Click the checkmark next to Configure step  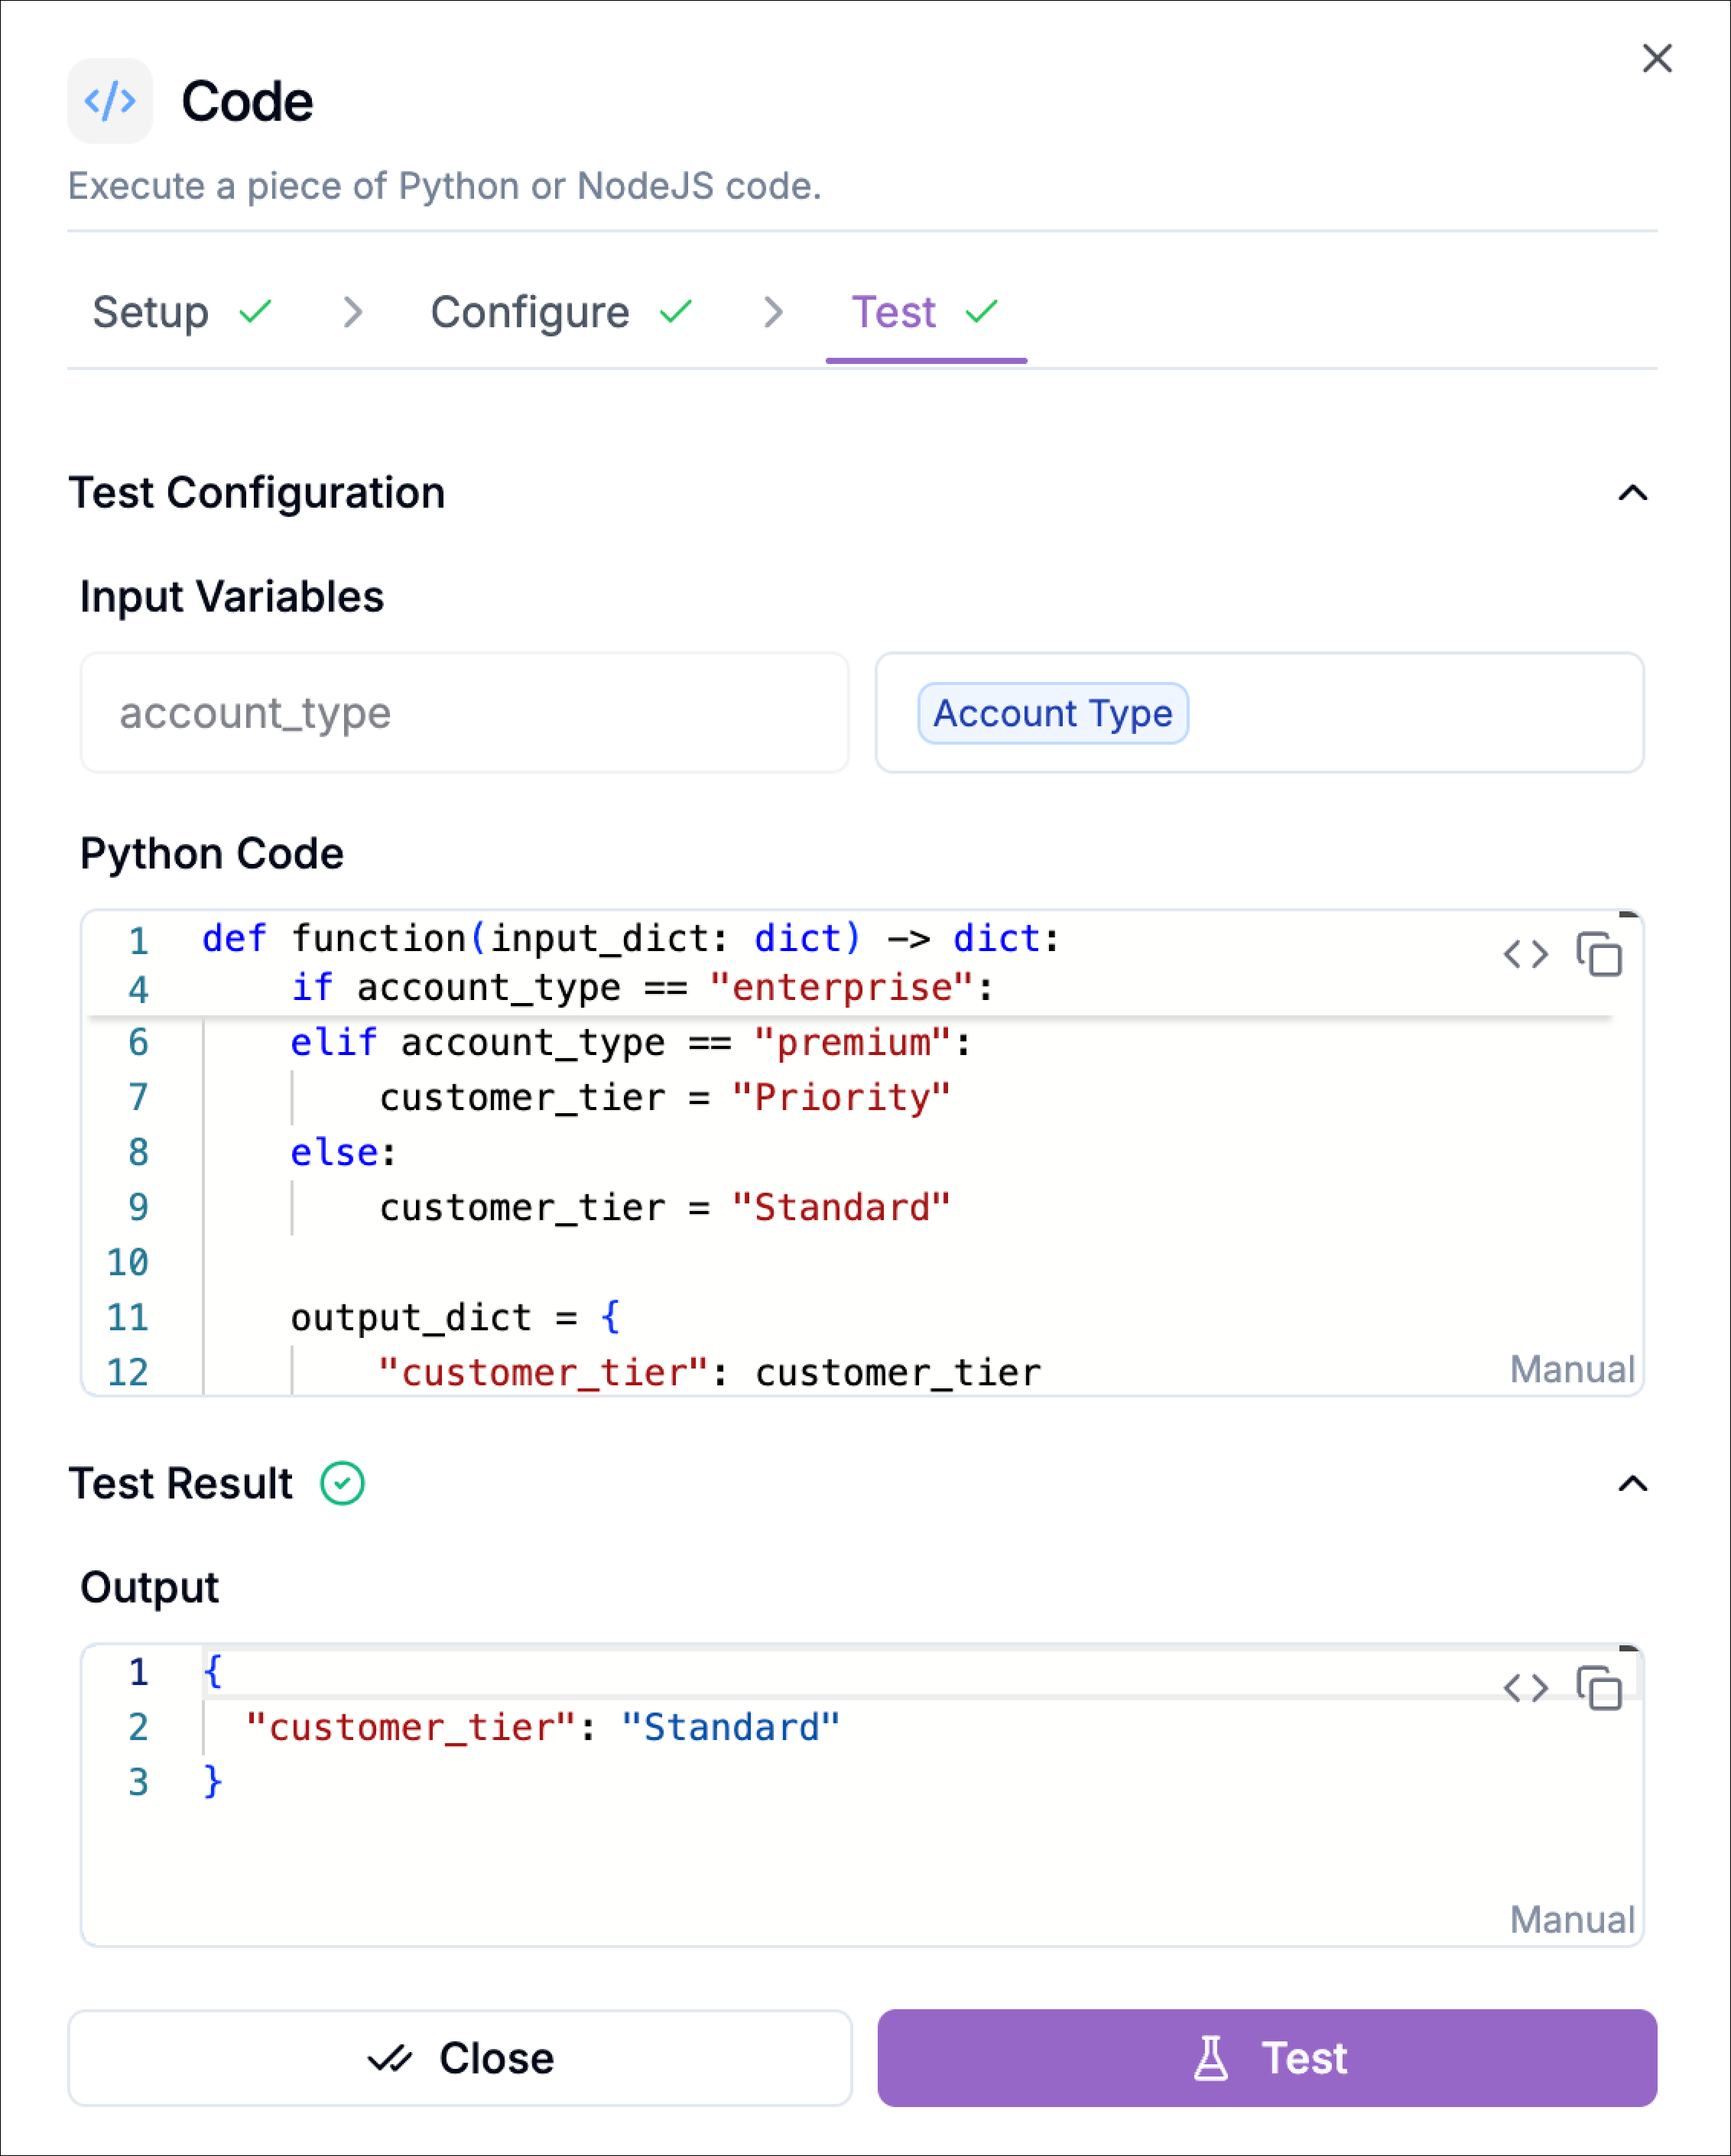[676, 311]
